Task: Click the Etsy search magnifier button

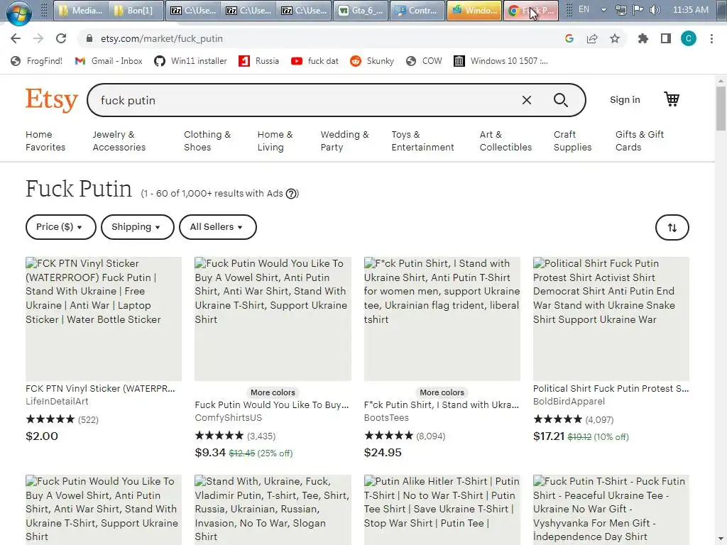Action: [561, 100]
